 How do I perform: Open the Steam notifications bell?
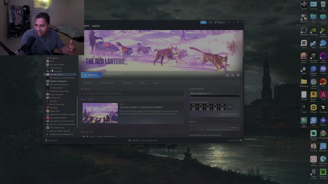point(211,22)
